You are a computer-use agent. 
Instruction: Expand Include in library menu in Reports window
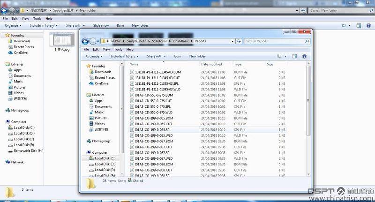pos(124,56)
